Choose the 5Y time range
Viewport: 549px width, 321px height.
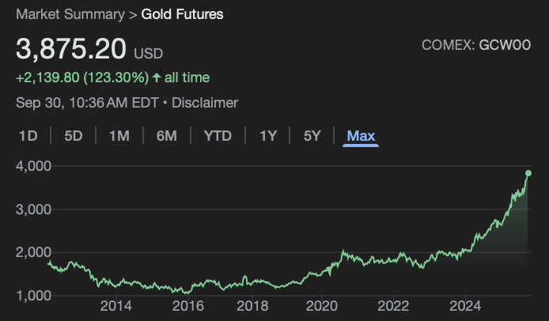click(312, 136)
